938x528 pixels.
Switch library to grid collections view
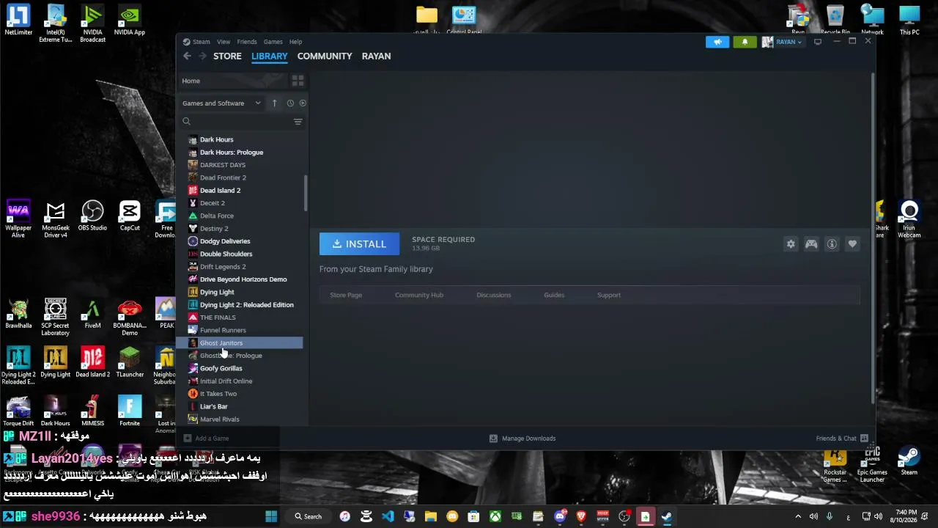click(298, 81)
